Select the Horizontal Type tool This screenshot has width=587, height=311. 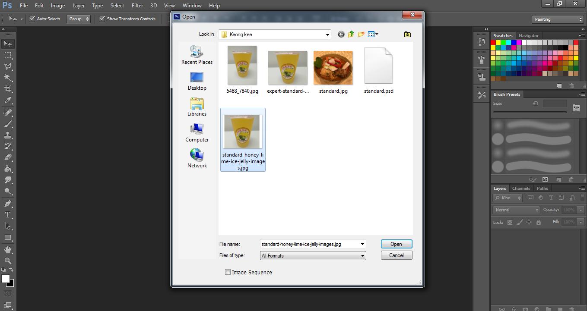(8, 215)
